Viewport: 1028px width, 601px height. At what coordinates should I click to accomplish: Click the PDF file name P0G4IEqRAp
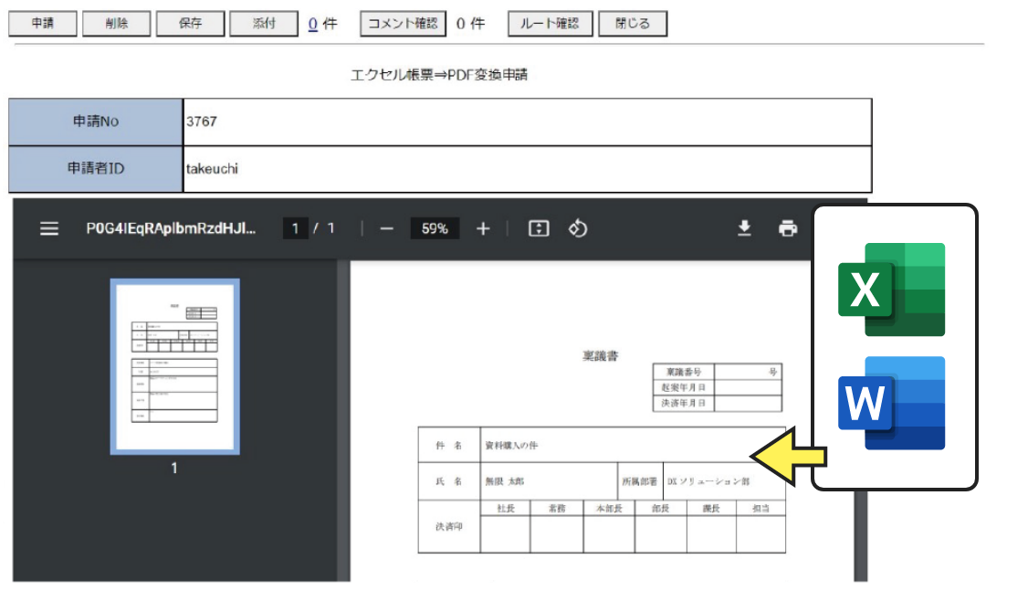coord(171,228)
